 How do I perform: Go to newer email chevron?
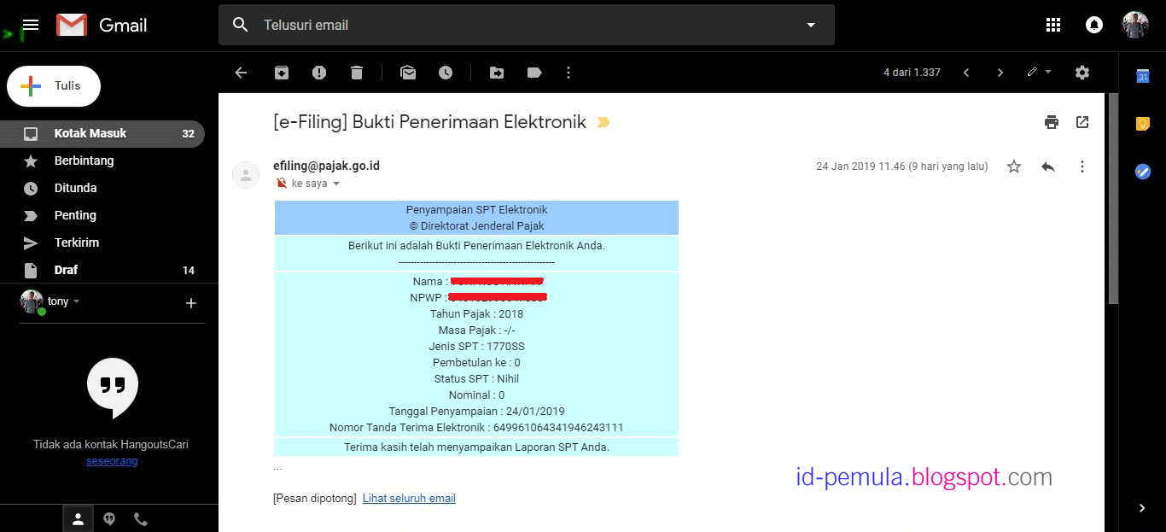966,73
